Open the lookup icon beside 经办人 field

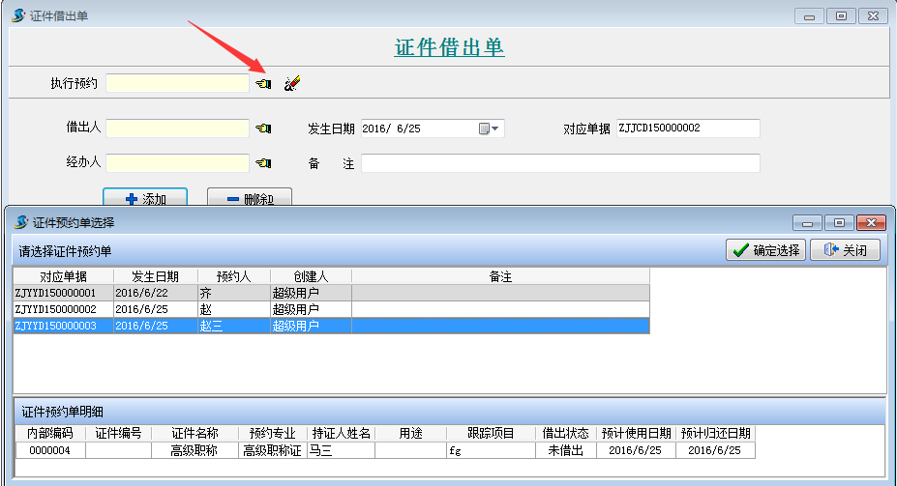(263, 162)
